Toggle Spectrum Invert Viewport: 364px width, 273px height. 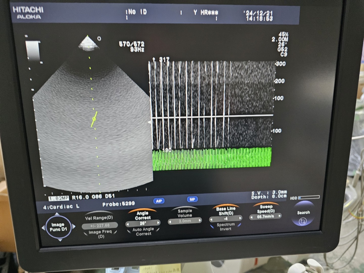(225, 226)
